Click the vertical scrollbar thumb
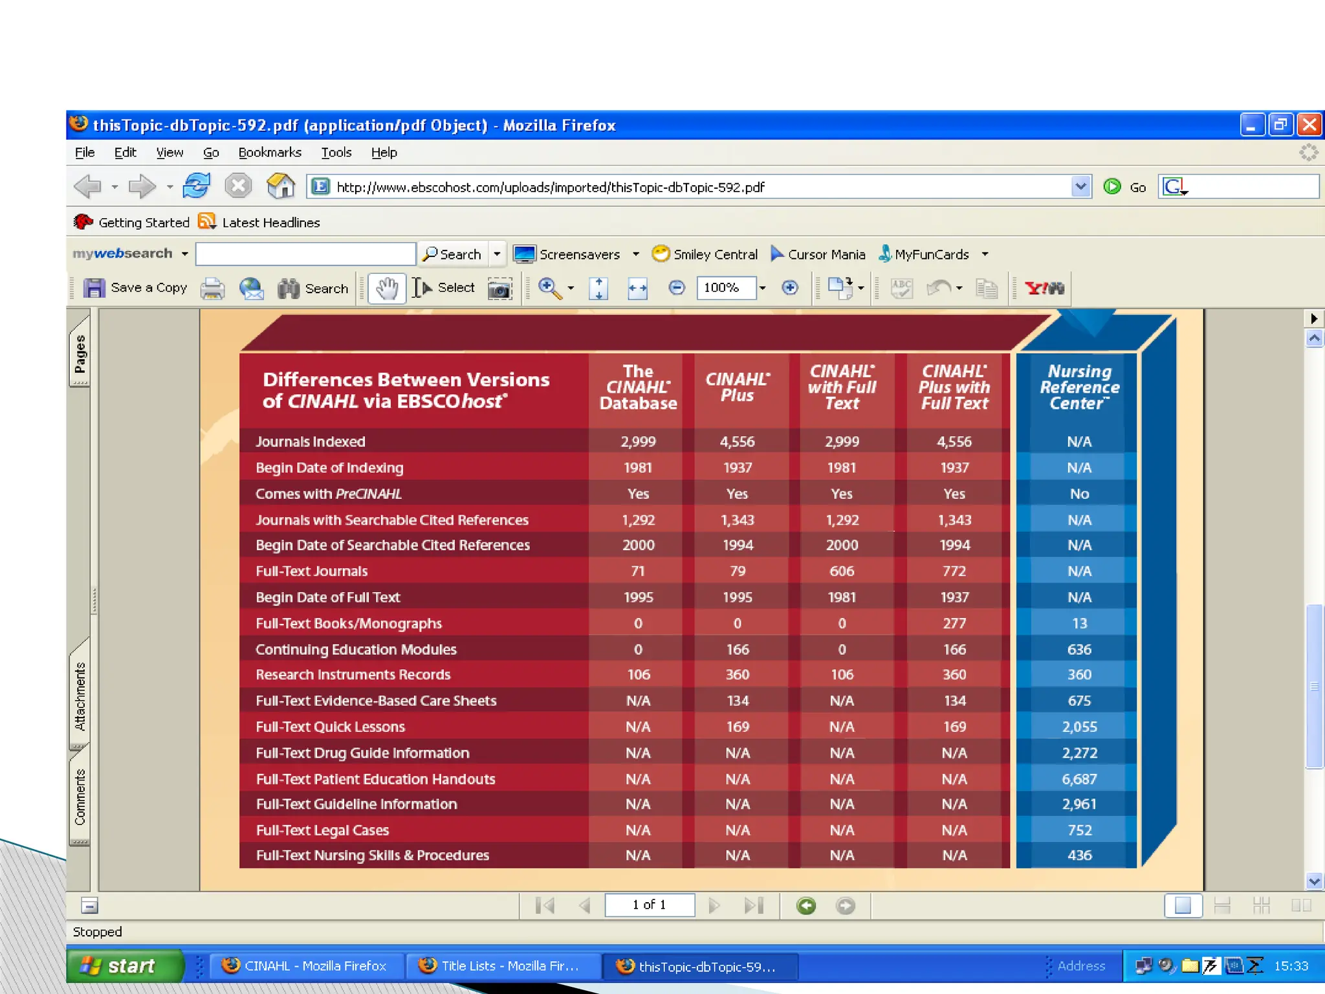The width and height of the screenshot is (1325, 994). [1313, 686]
